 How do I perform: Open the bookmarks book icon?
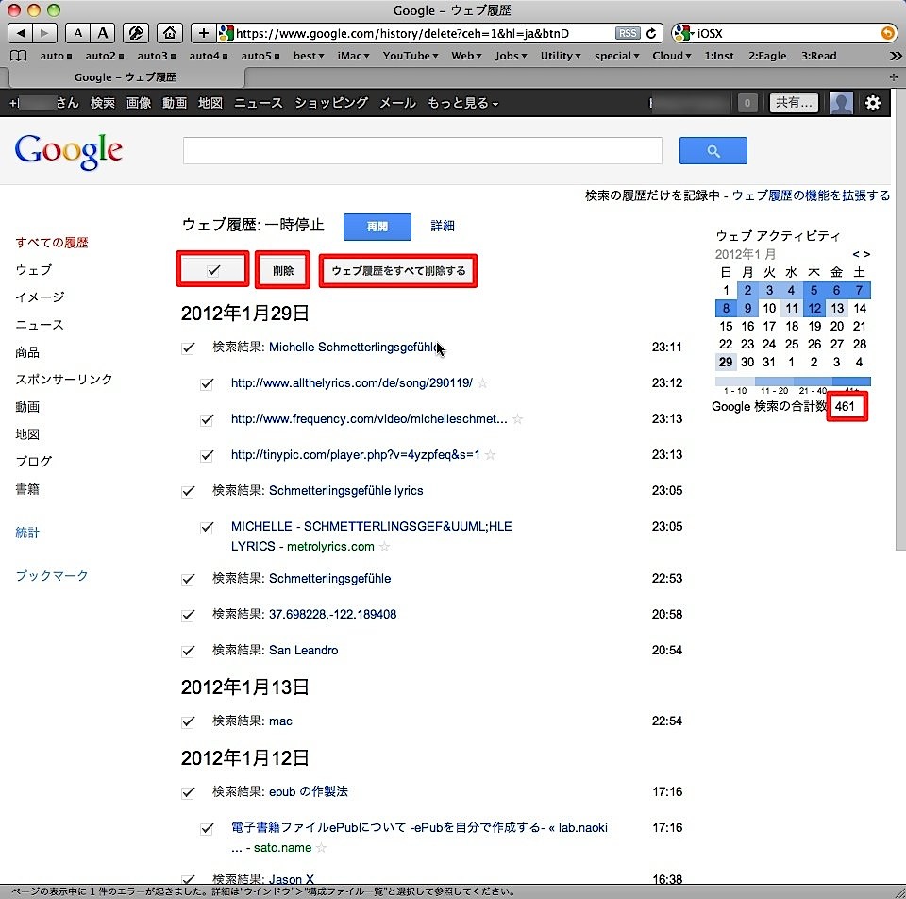coord(17,56)
